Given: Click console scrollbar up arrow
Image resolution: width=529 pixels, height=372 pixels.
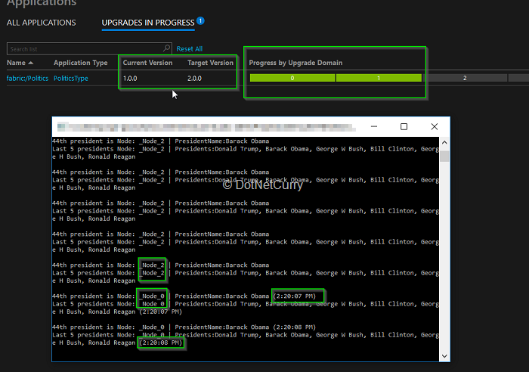Looking at the screenshot, I should (444, 142).
